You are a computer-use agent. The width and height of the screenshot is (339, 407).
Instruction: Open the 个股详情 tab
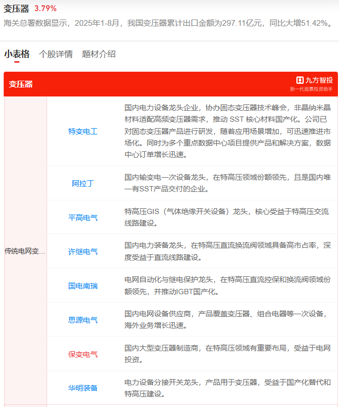[x=56, y=54]
